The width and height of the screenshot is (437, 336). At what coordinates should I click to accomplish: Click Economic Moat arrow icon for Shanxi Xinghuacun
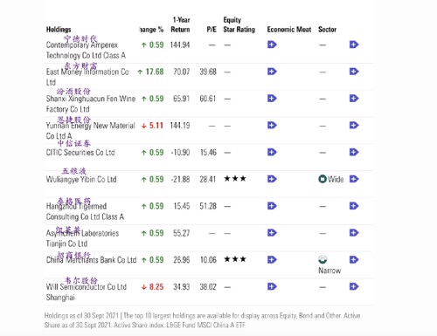pos(272,99)
